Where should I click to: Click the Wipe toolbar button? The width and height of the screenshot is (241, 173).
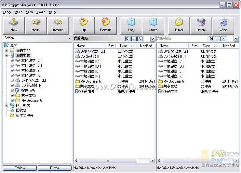pyautogui.click(x=223, y=26)
